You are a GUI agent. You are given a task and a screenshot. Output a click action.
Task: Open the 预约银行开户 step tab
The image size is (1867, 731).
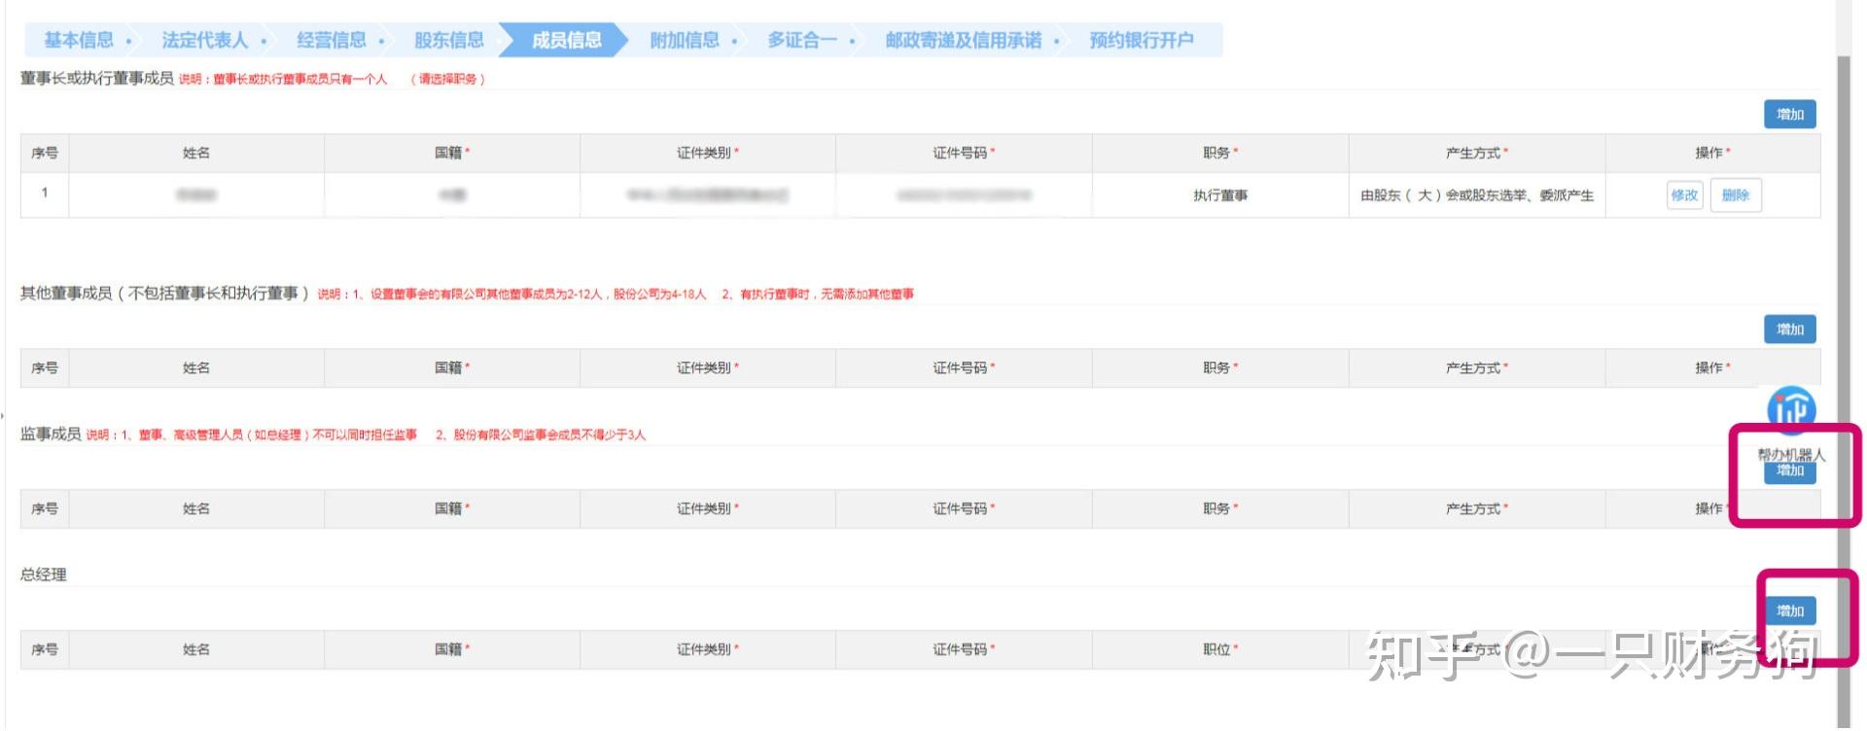pyautogui.click(x=1142, y=40)
